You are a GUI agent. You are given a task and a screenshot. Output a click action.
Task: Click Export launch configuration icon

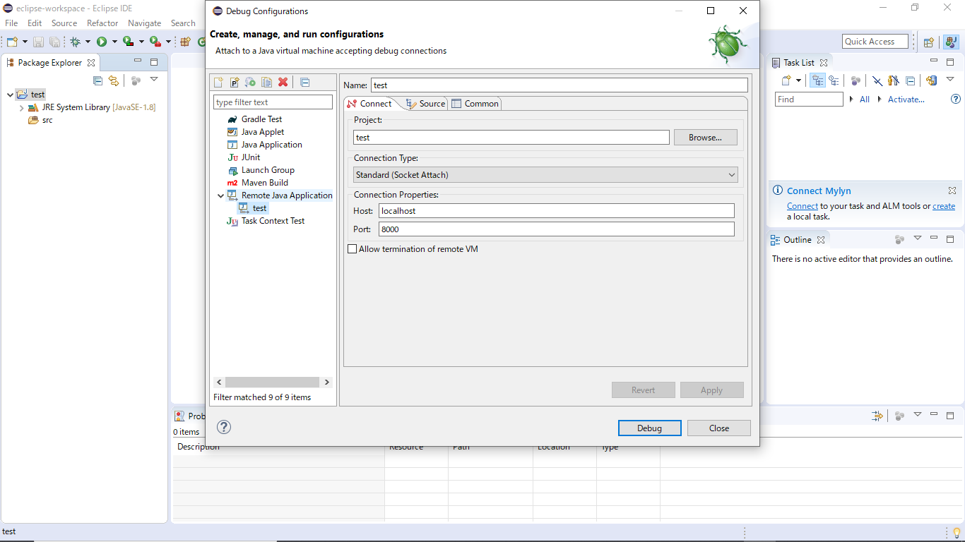(x=250, y=83)
